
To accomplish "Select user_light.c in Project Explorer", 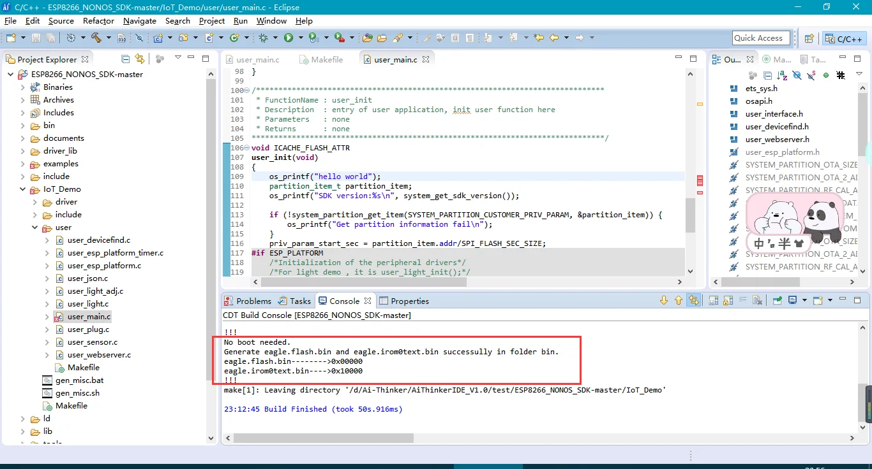I will 87,304.
